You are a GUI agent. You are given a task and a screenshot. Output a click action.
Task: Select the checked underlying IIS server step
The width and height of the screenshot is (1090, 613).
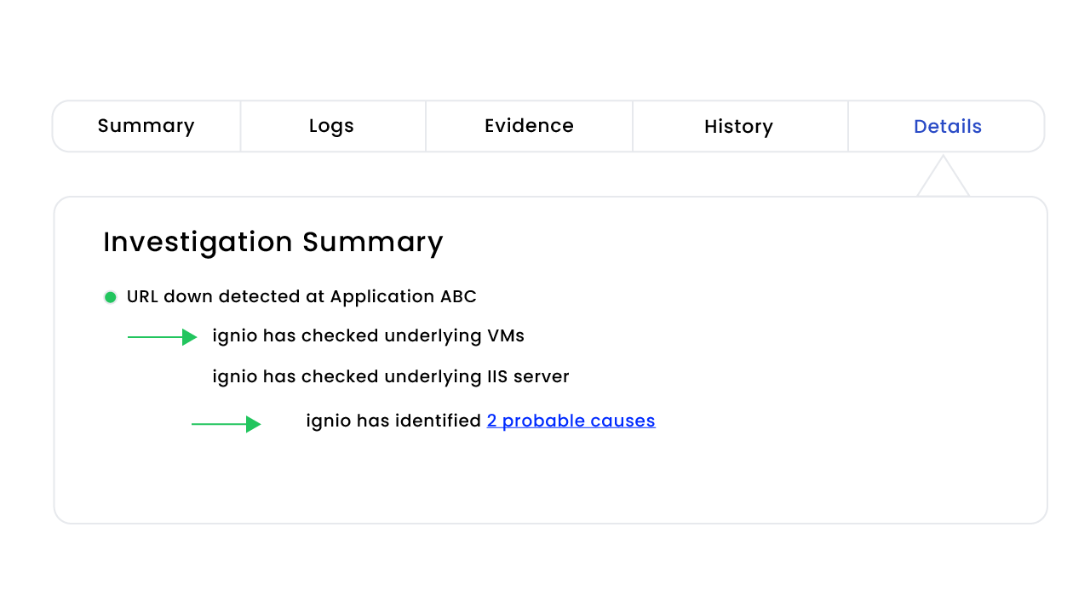[390, 376]
